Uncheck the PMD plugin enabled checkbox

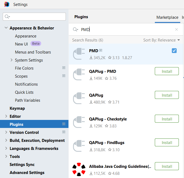[x=174, y=51]
